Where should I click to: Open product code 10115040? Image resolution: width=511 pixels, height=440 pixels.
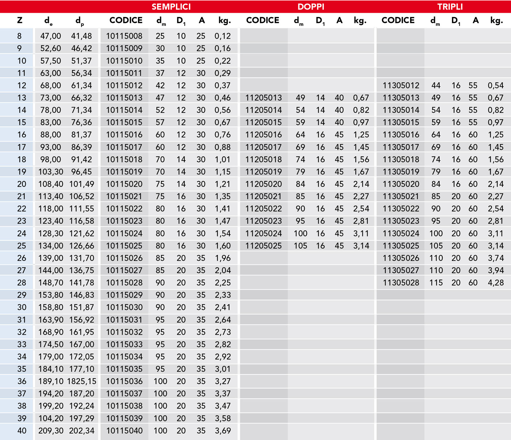pos(124,431)
